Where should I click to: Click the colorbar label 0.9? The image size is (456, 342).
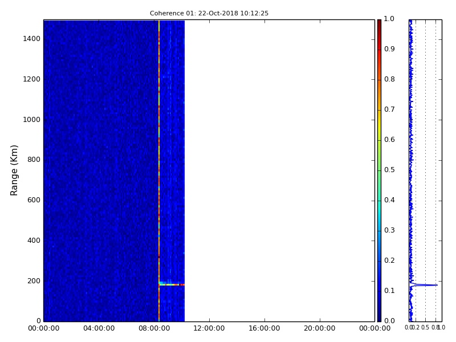[x=389, y=49]
